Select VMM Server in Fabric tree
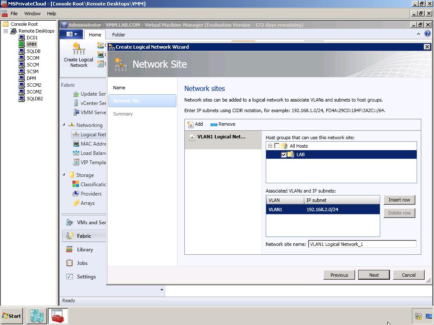 pyautogui.click(x=89, y=113)
